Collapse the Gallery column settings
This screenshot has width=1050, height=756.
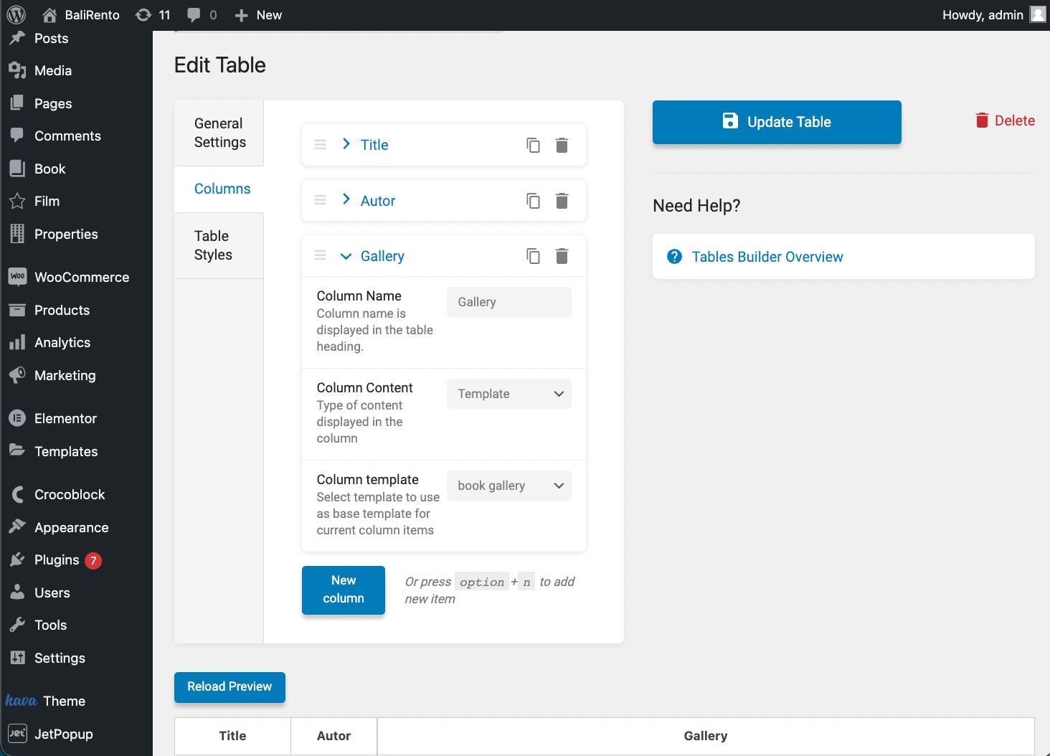(346, 255)
